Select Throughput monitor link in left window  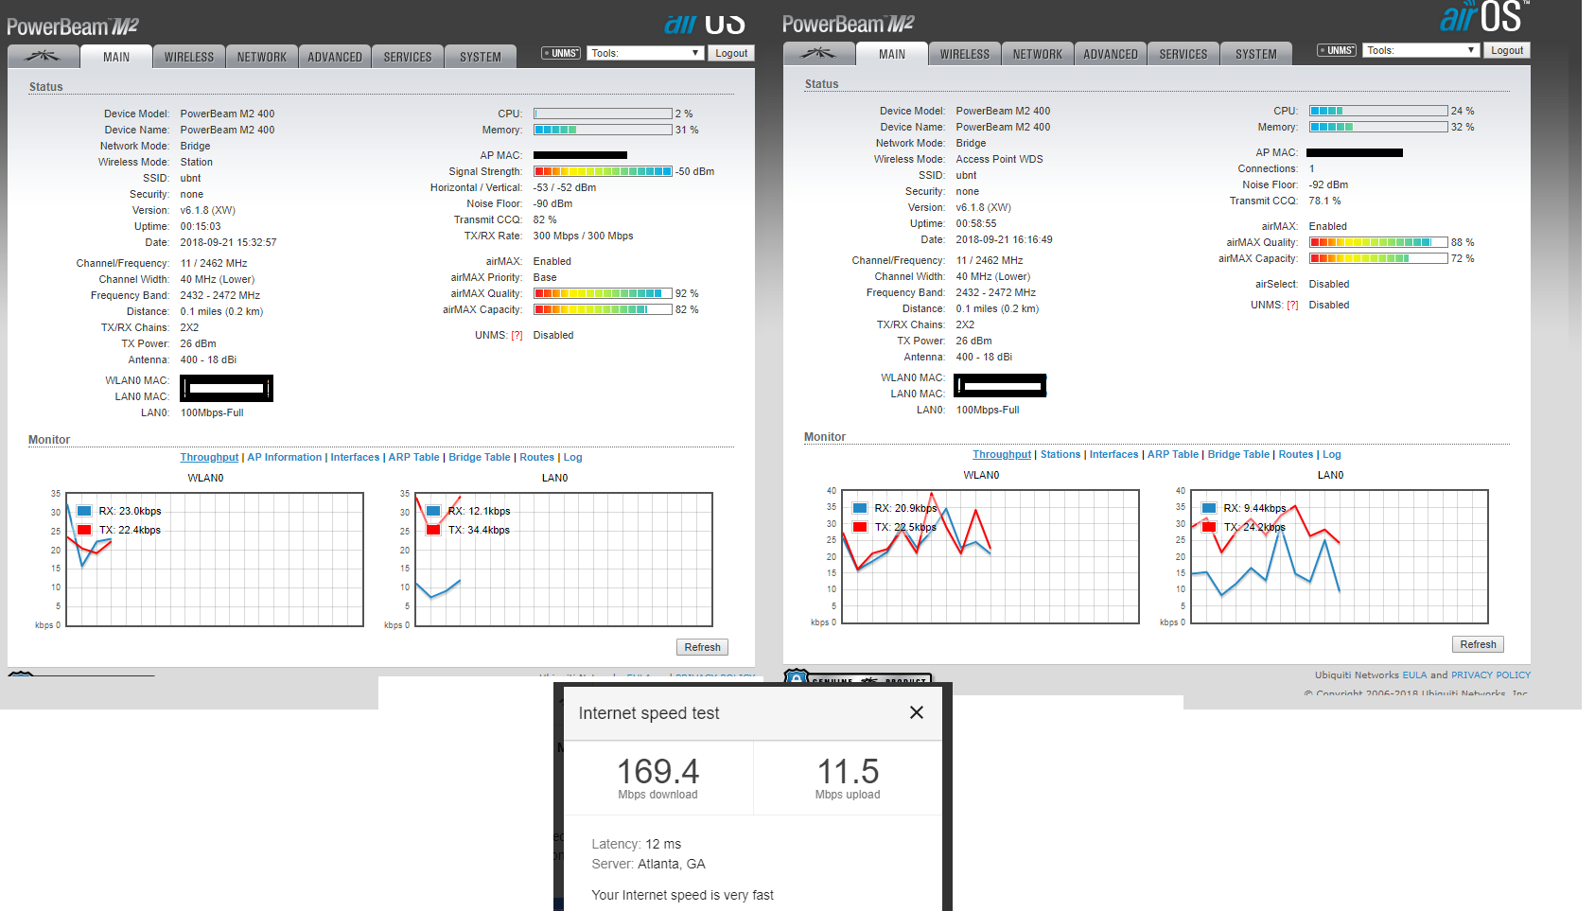[209, 457]
